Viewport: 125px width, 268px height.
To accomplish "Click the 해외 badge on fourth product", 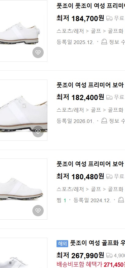I will tap(62, 244).
